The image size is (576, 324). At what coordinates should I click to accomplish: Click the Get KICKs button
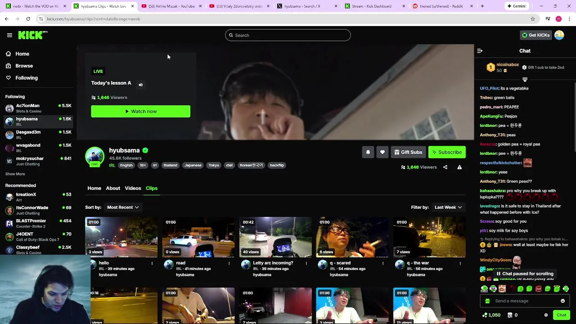click(535, 35)
